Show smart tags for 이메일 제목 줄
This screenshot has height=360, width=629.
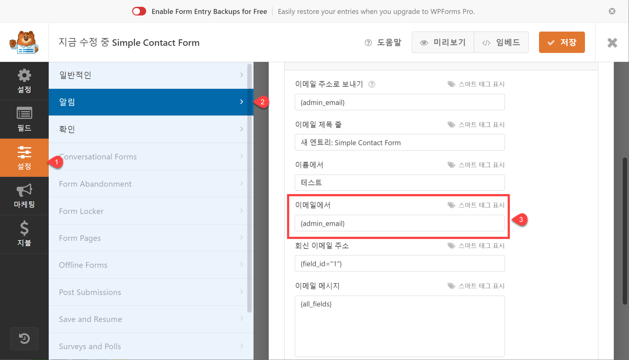476,124
